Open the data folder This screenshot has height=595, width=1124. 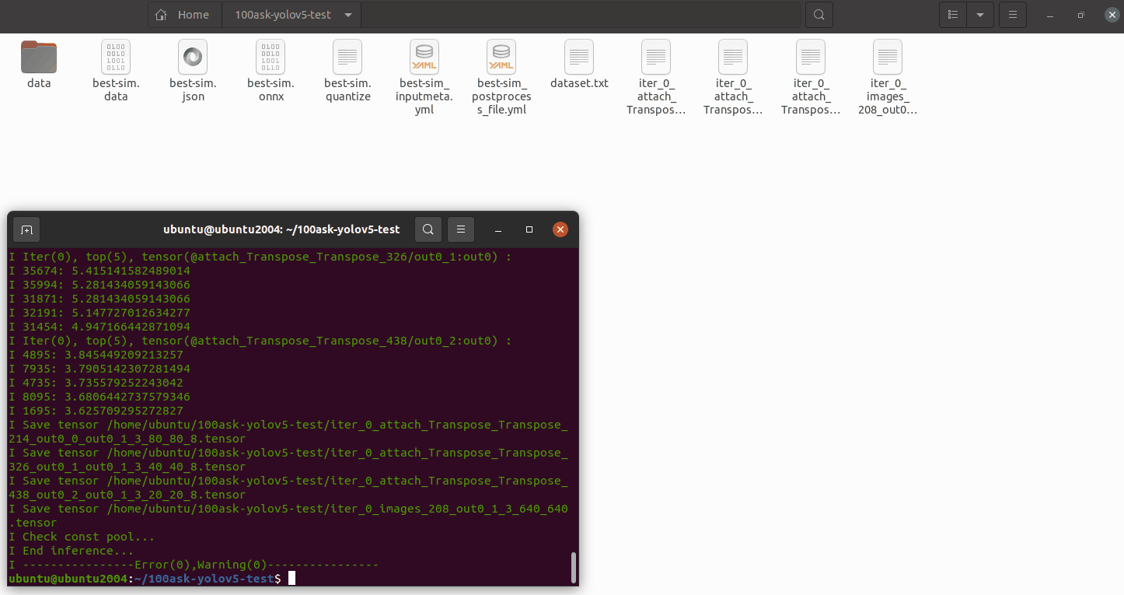coord(38,56)
